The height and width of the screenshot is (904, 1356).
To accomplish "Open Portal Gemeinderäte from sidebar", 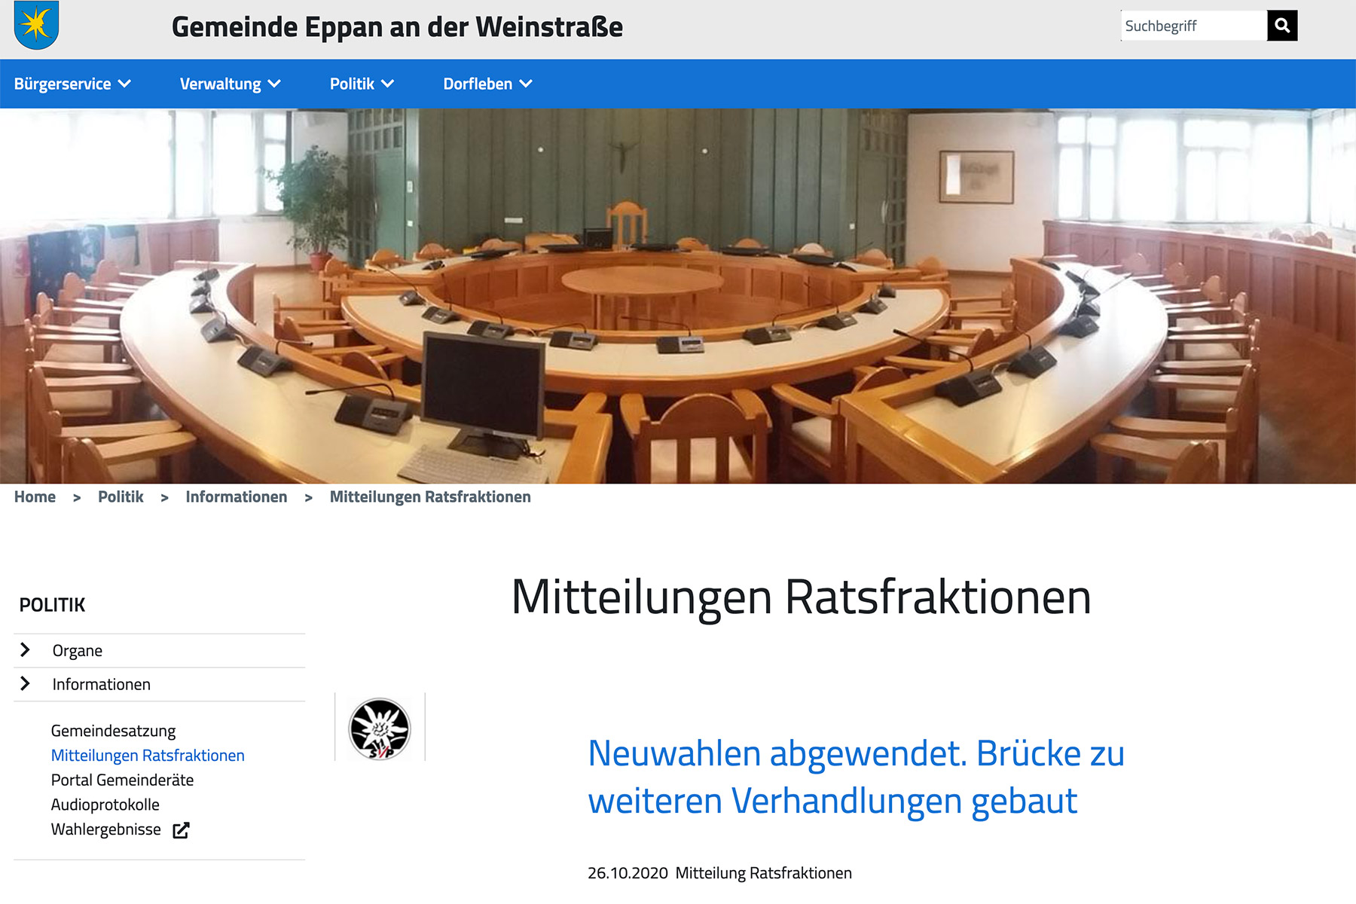I will (122, 780).
